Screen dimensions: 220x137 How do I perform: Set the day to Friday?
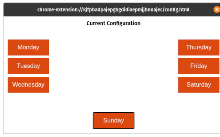tap(199, 66)
